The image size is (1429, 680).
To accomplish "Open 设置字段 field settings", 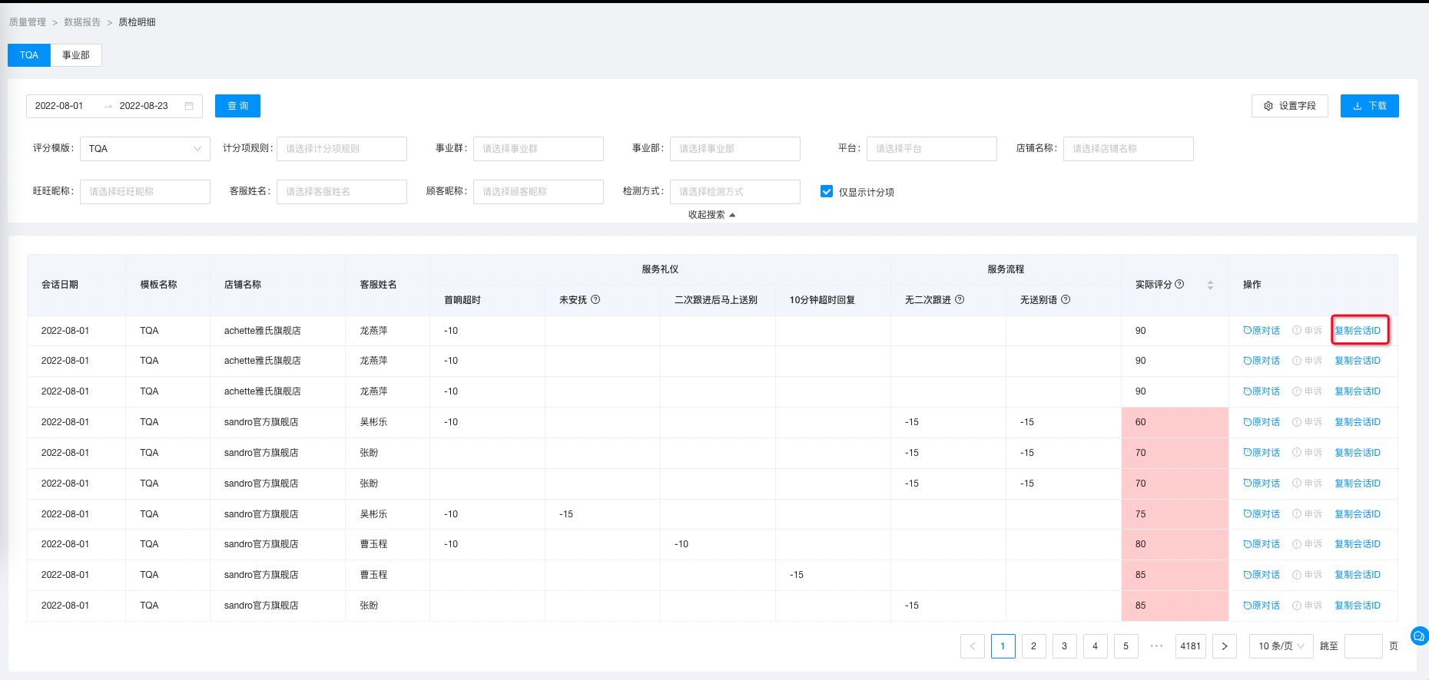I will 1290,106.
